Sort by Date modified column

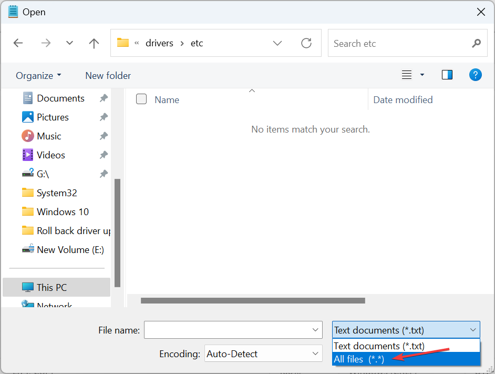[x=403, y=100]
